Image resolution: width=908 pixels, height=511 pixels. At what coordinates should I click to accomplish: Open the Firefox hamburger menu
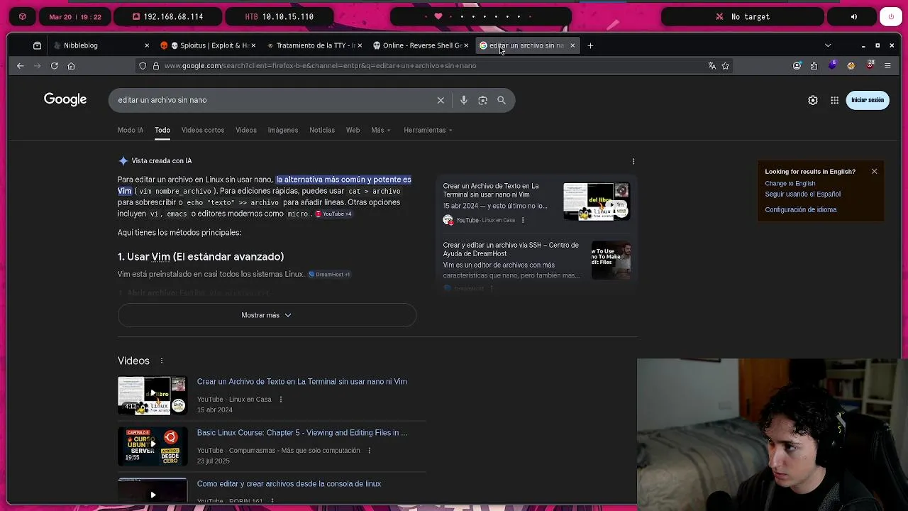(887, 65)
